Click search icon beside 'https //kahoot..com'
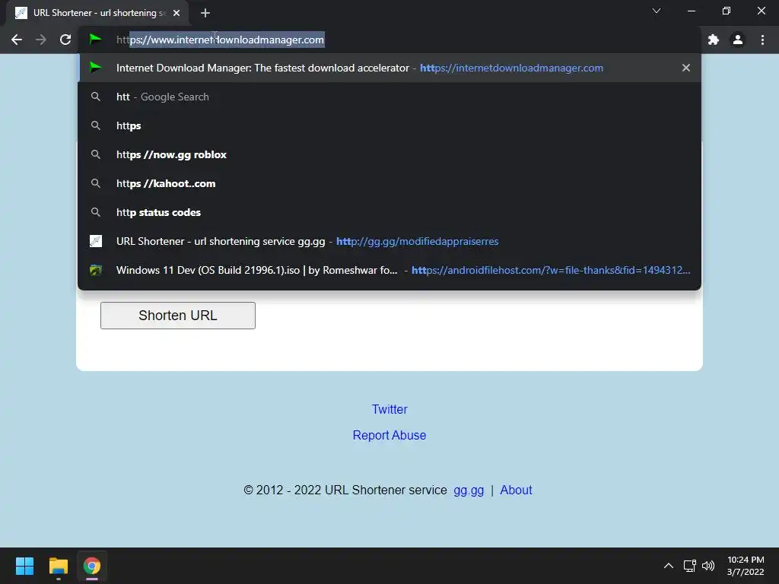 click(95, 183)
